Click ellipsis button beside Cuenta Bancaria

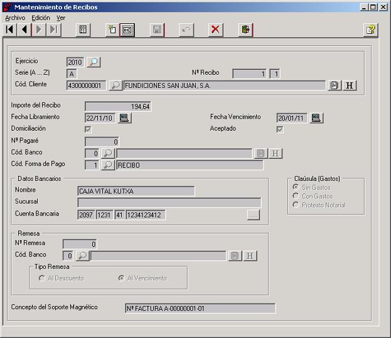tap(254, 215)
